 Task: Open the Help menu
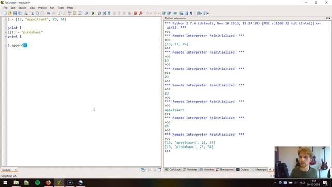(x=70, y=8)
